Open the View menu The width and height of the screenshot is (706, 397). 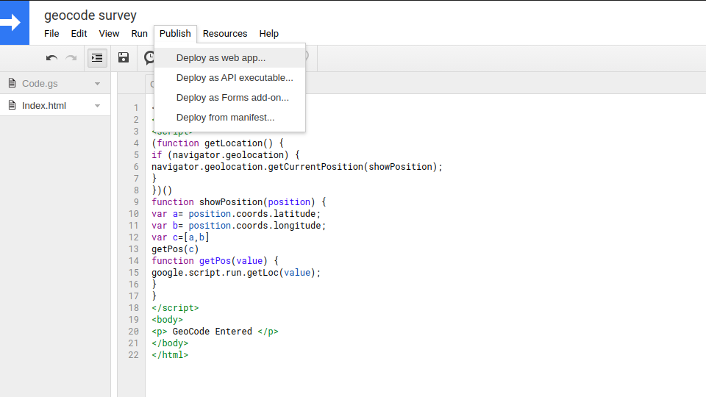click(109, 34)
